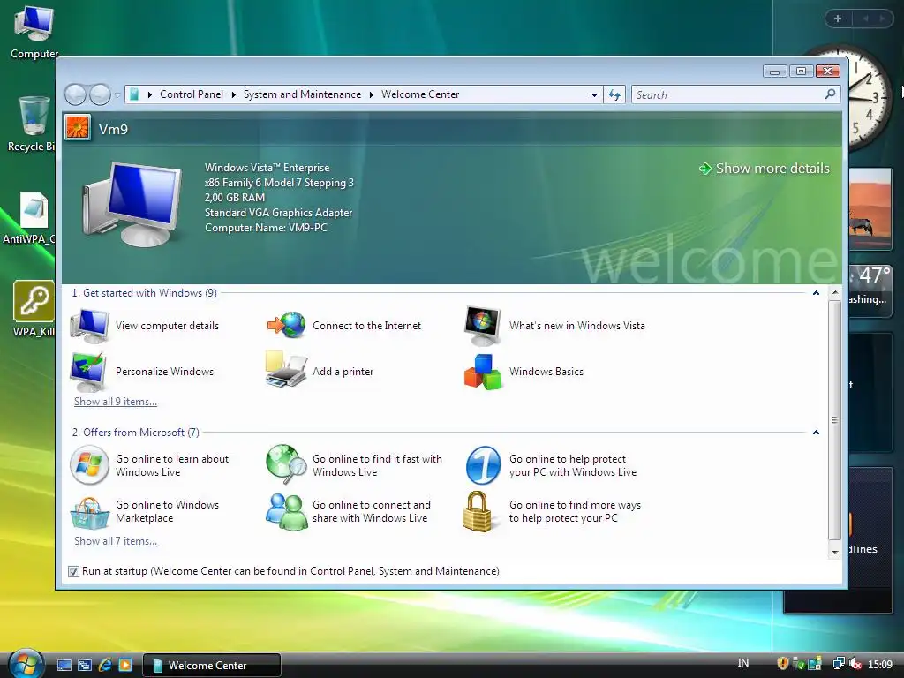Click the Vm9 user account picture
This screenshot has height=678, width=904.
(x=78, y=128)
